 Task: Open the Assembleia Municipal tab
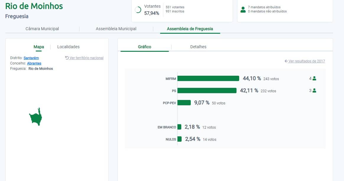coord(116,29)
